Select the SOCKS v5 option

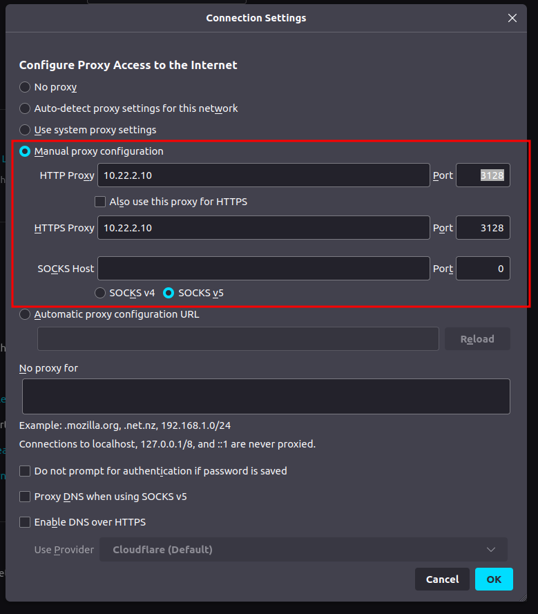point(169,293)
